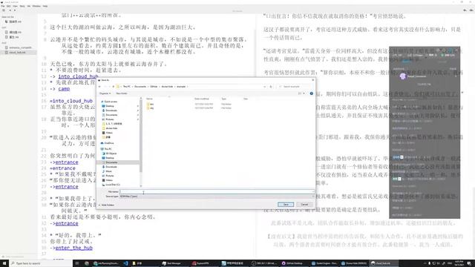Click Inky's step back story icon
Image resolution: width=475 pixels, height=267 pixels.
pos(465,10)
